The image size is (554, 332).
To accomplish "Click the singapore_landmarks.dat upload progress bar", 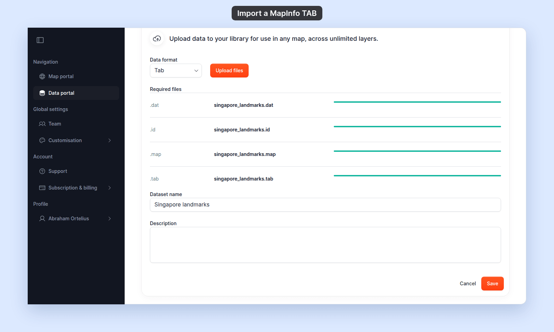I will click(417, 102).
